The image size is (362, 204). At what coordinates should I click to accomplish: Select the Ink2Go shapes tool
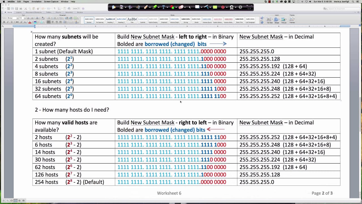coord(172,7)
